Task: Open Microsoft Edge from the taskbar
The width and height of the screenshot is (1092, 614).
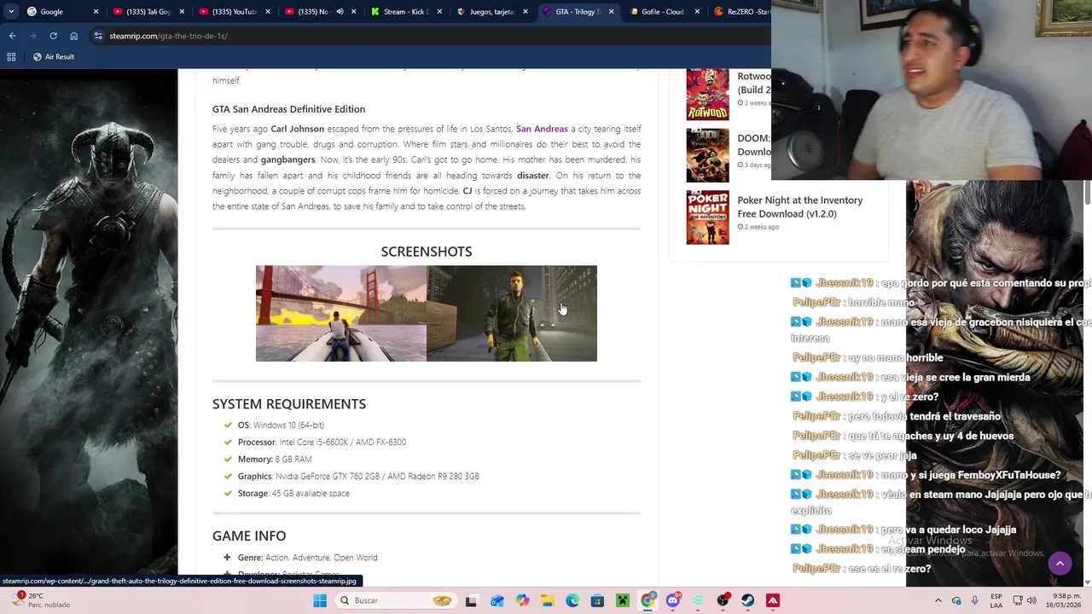Action: point(572,600)
